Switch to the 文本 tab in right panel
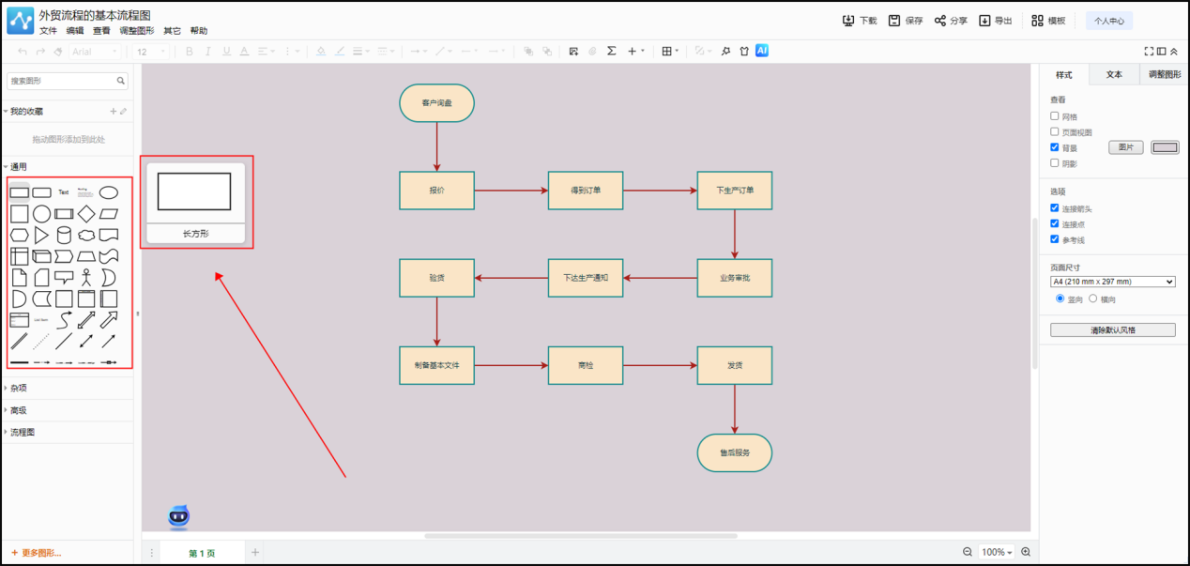 [1114, 74]
